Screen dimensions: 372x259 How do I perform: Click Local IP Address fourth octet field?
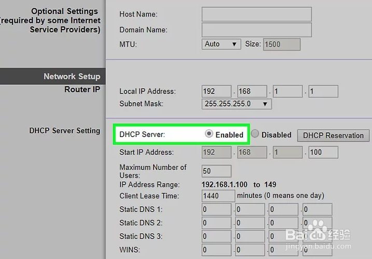point(323,91)
